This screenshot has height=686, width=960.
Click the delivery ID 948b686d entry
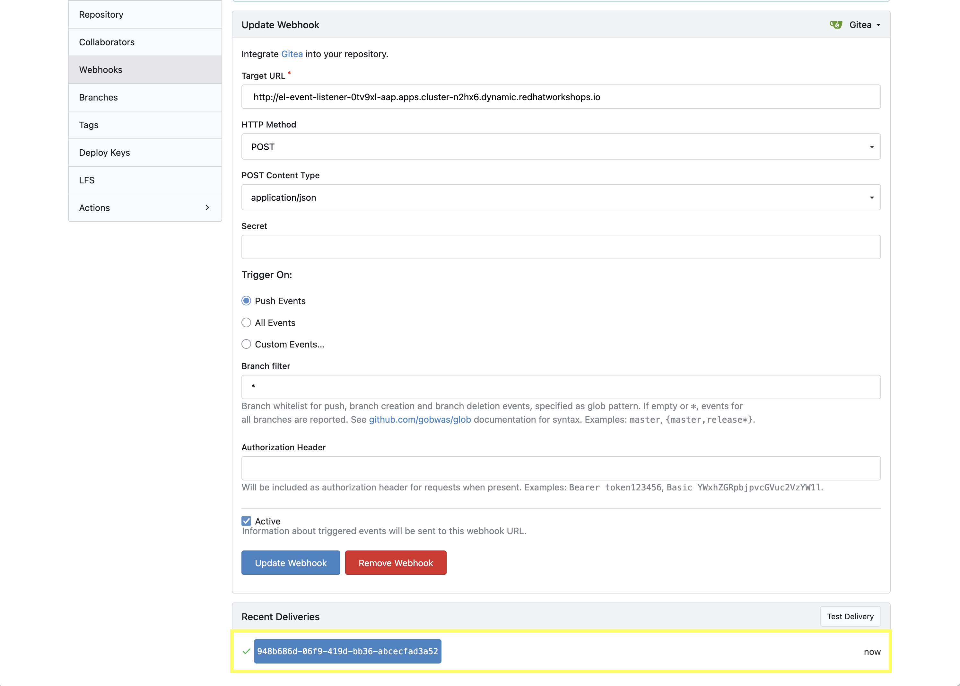(x=347, y=651)
